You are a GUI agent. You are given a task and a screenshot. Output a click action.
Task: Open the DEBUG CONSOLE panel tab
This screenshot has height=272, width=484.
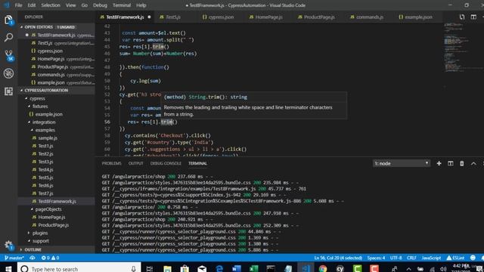166,163
